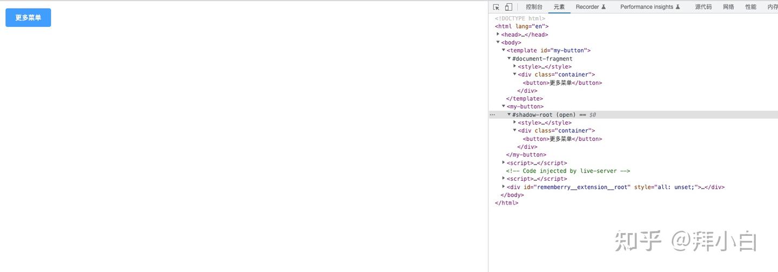Go to the 源代码 tab

pyautogui.click(x=703, y=7)
